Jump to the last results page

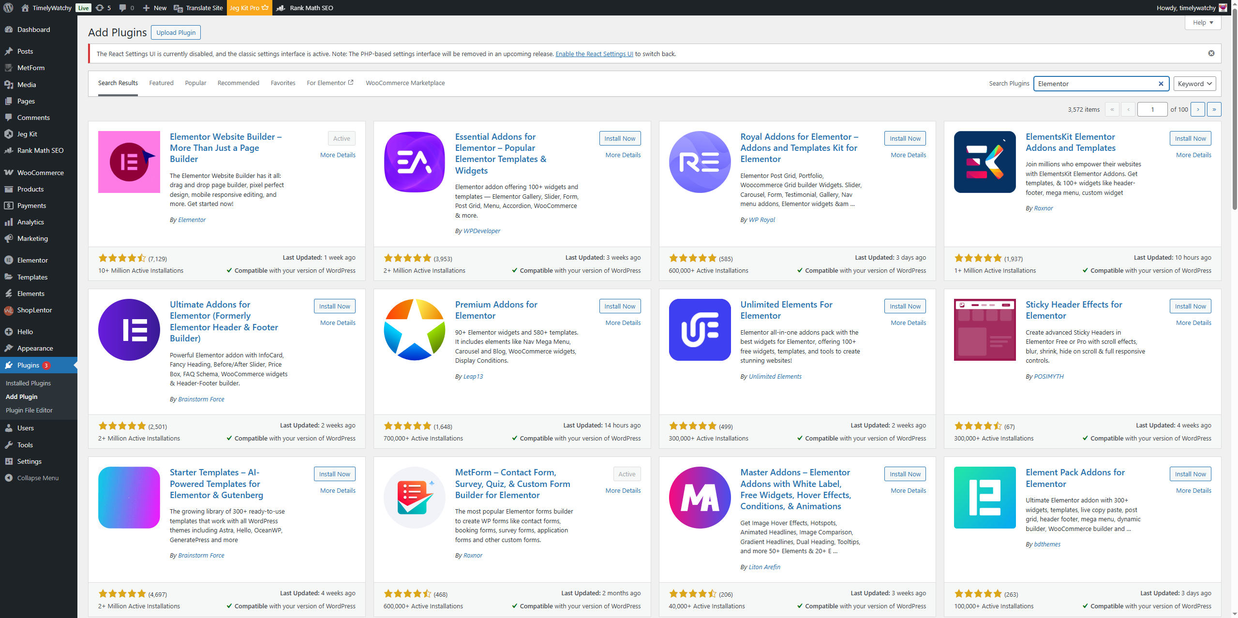(1213, 109)
